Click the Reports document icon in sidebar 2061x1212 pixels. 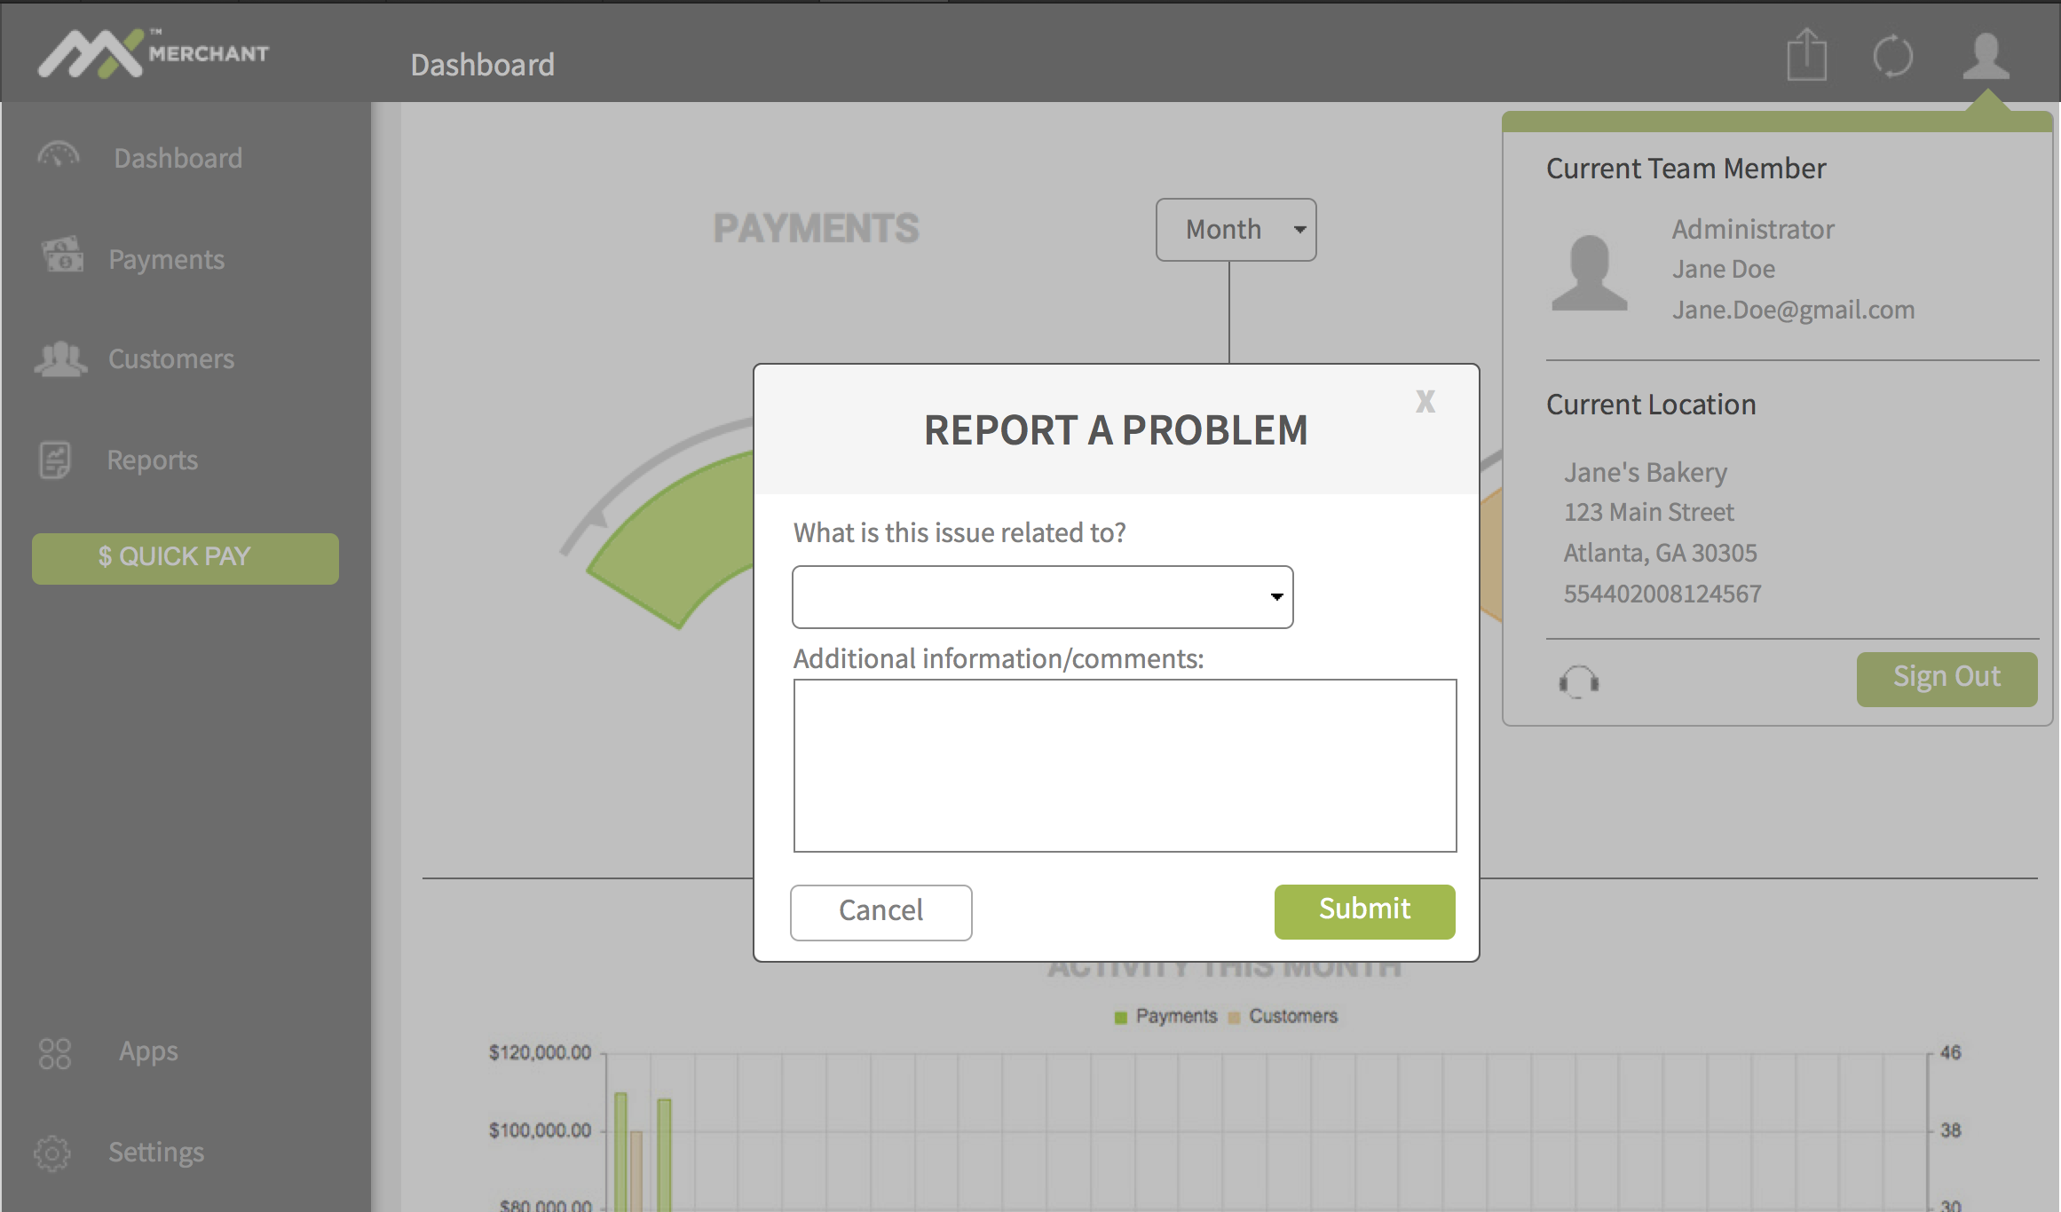click(x=55, y=460)
